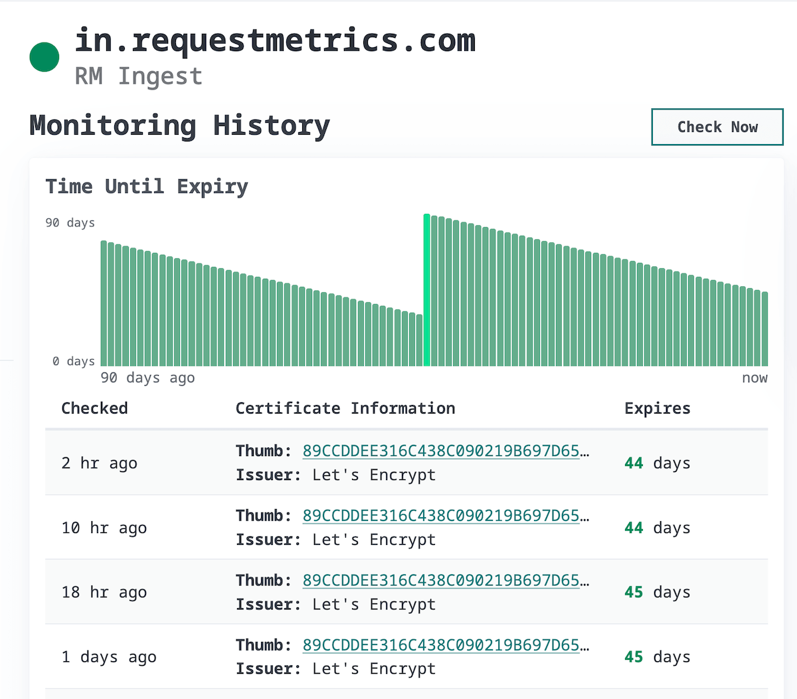Screen dimensions: 797x699
Task: Select the last bar above the 'now' label
Action: click(x=765, y=329)
